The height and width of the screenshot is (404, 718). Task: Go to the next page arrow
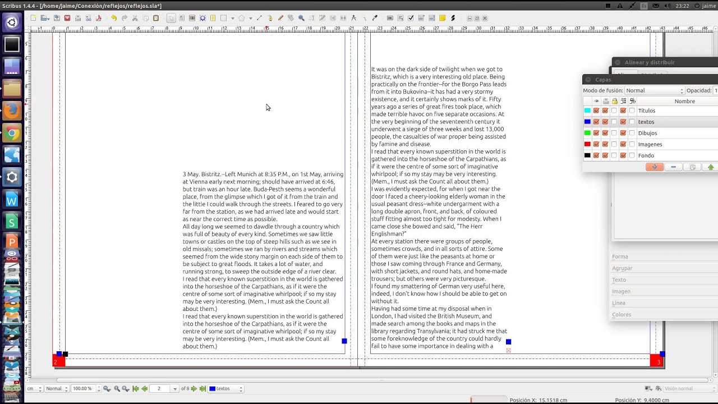pos(194,388)
